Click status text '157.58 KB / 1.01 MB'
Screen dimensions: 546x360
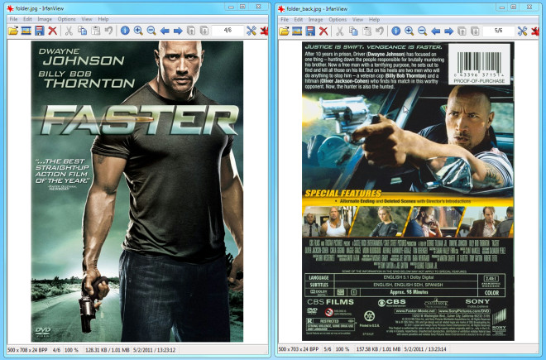(378, 349)
